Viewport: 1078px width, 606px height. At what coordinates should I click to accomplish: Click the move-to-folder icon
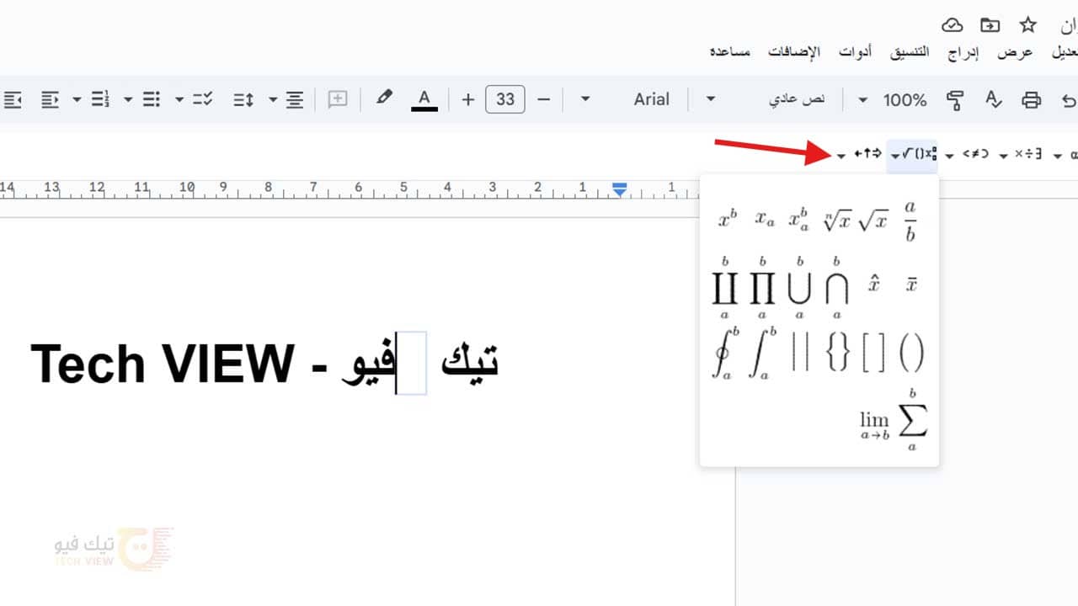tap(990, 24)
